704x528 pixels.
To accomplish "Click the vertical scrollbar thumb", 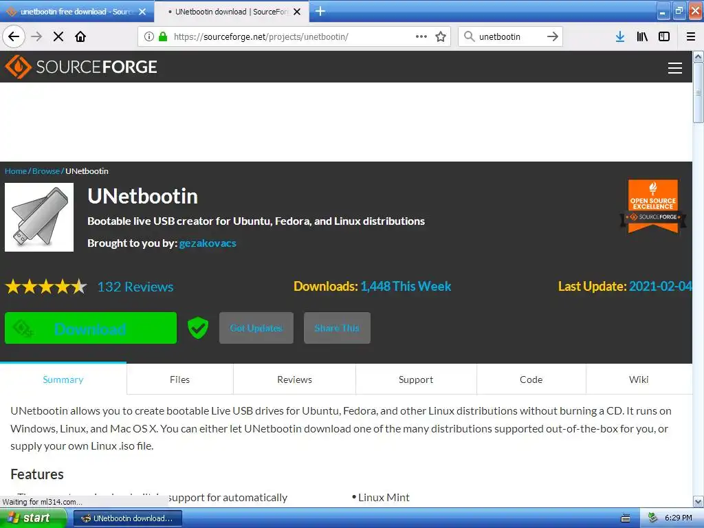I will pyautogui.click(x=698, y=93).
